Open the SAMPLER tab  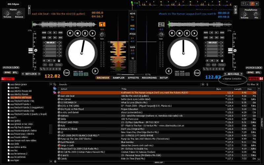(118, 78)
